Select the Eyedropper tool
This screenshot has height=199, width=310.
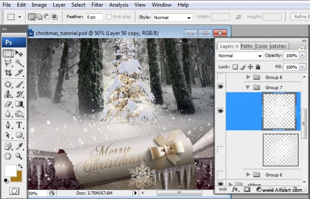click(19, 146)
